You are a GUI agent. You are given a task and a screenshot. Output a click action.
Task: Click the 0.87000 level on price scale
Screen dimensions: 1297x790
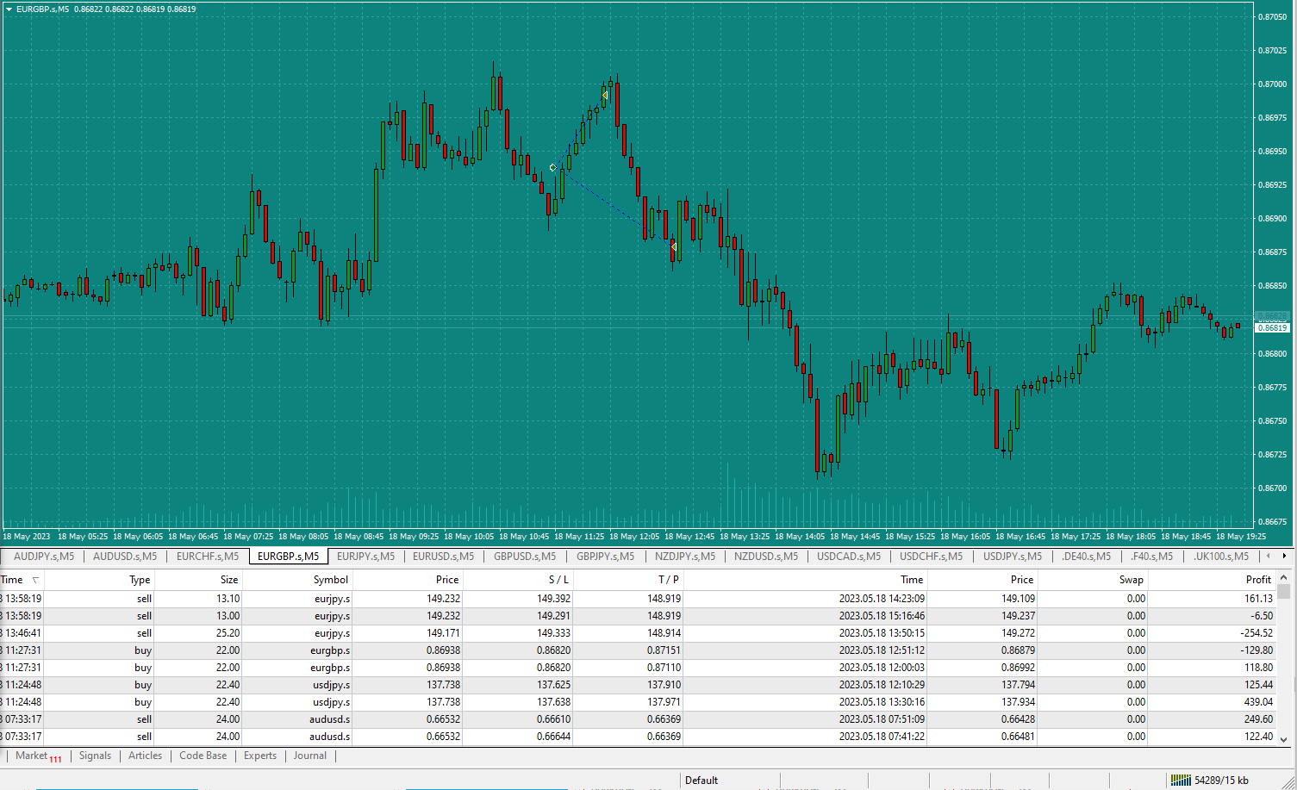point(1272,84)
